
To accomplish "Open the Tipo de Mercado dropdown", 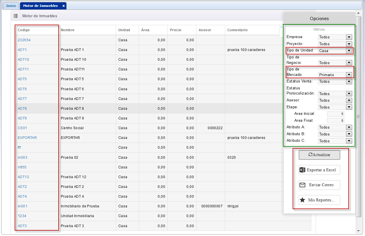I will (349, 75).
